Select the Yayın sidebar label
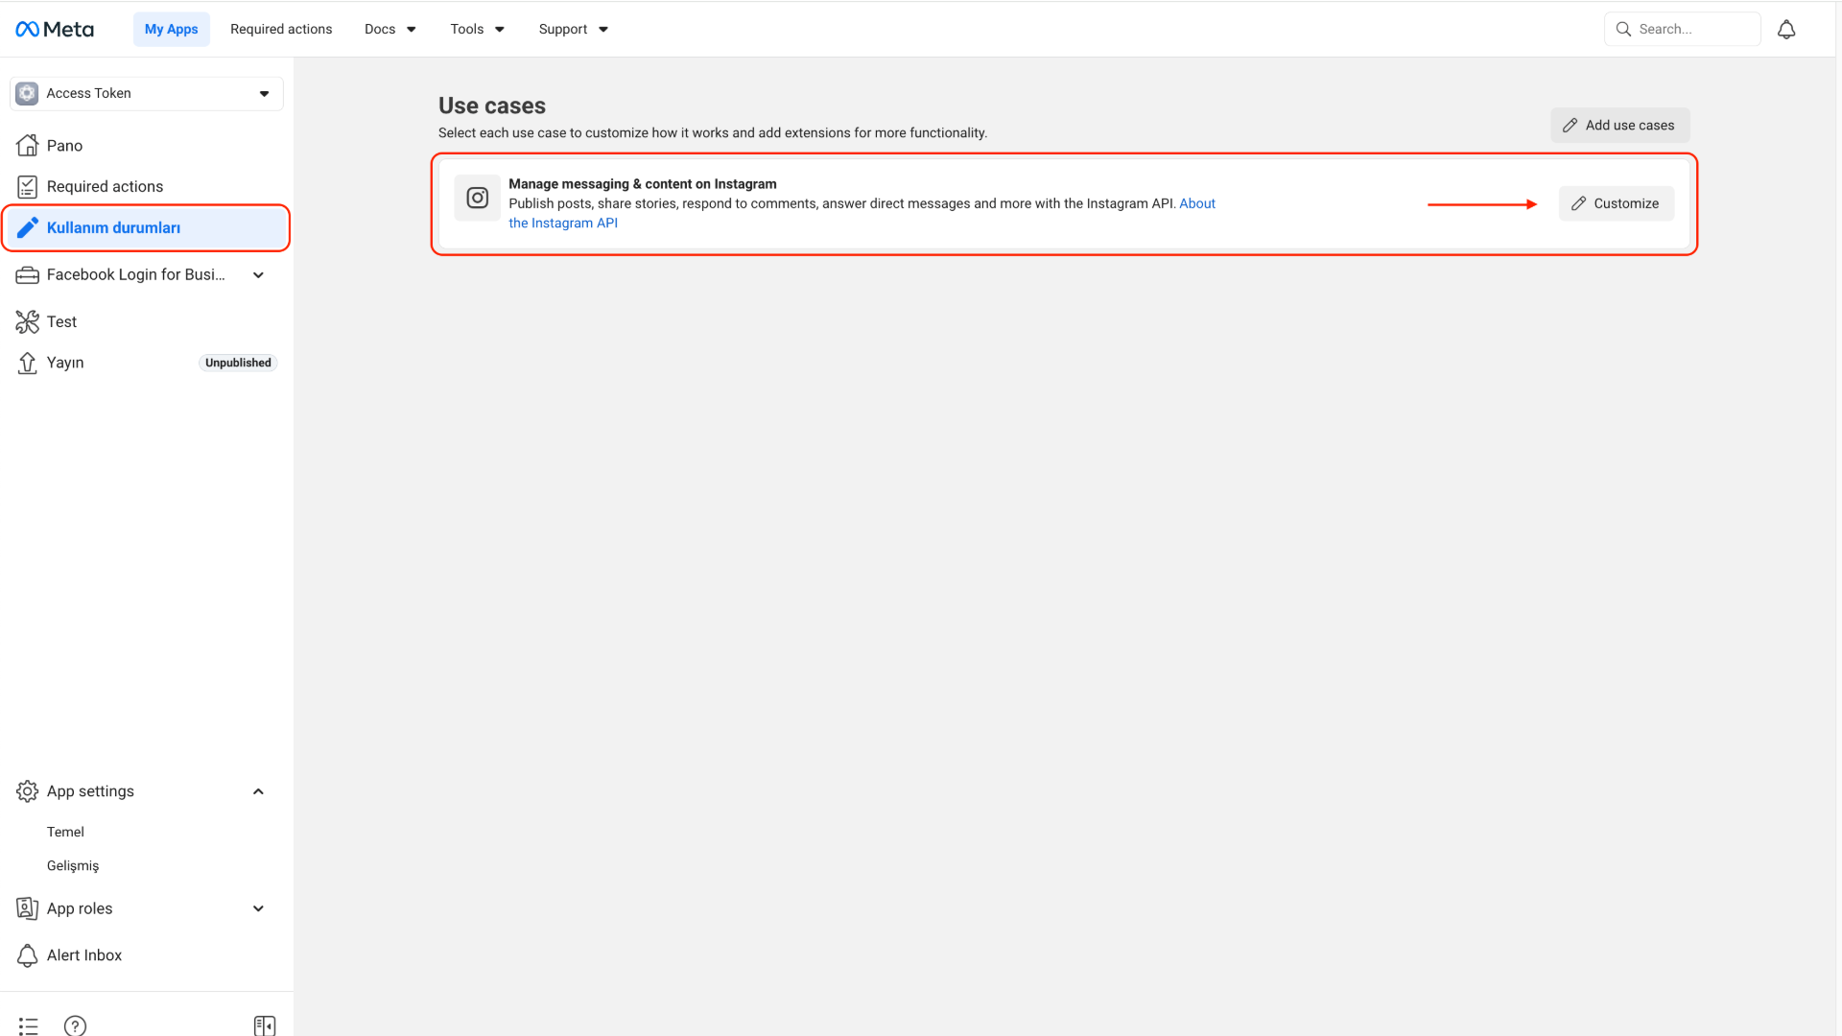 tap(65, 364)
